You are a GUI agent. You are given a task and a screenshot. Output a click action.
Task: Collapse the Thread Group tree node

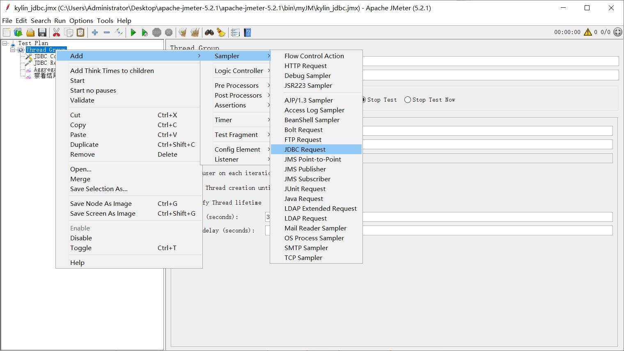coord(12,50)
